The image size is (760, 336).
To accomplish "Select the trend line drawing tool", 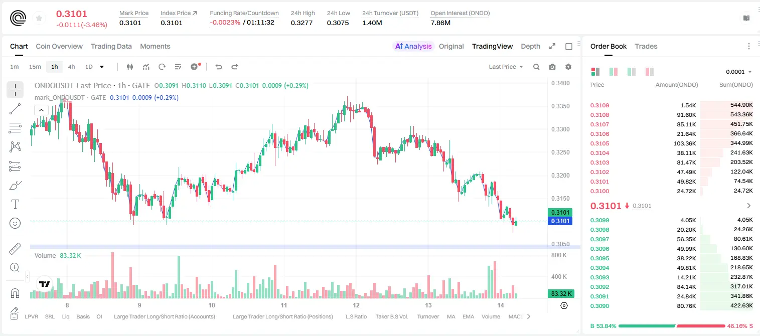I will pyautogui.click(x=15, y=109).
